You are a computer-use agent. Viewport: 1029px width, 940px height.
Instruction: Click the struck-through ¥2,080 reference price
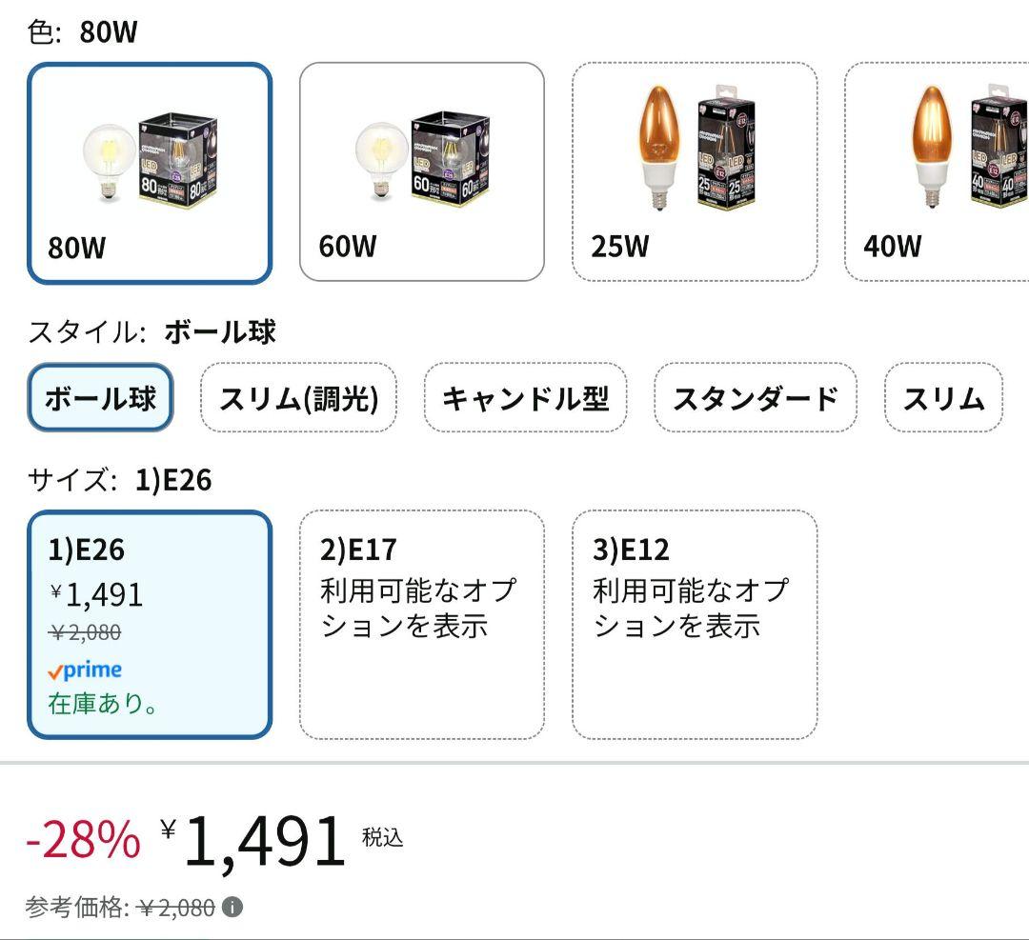pyautogui.click(x=176, y=908)
